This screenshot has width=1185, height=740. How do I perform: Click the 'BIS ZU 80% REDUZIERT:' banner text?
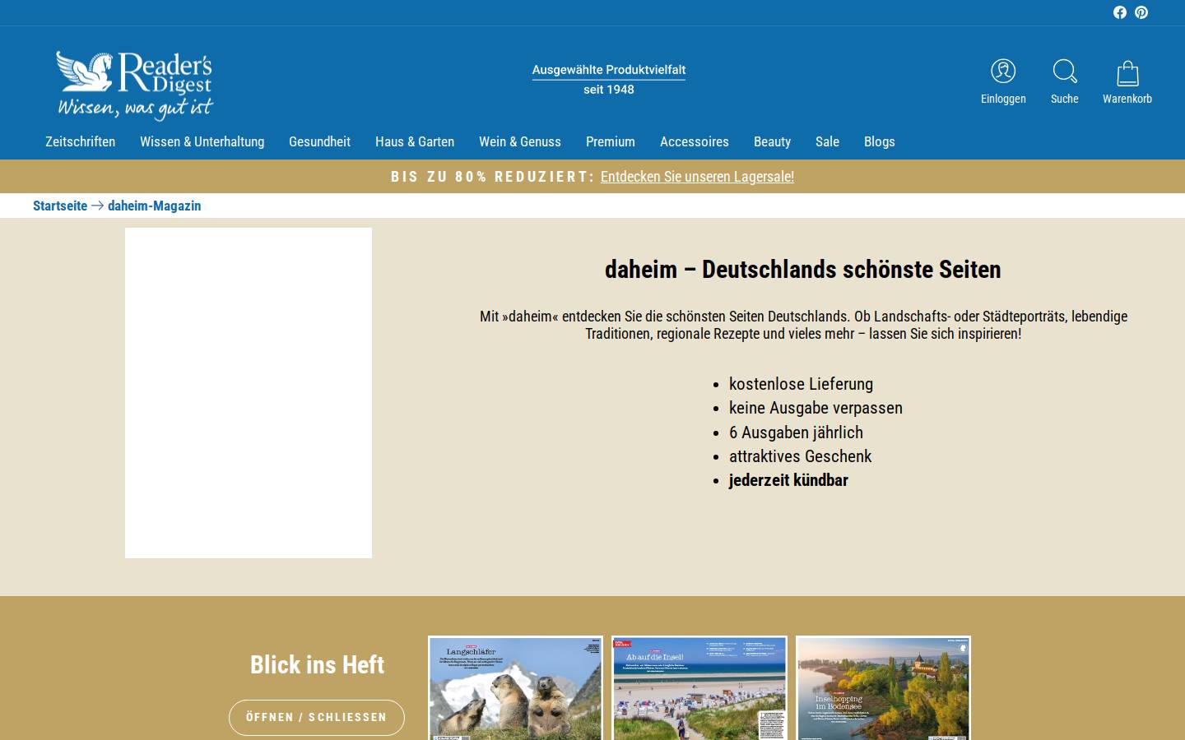point(492,177)
